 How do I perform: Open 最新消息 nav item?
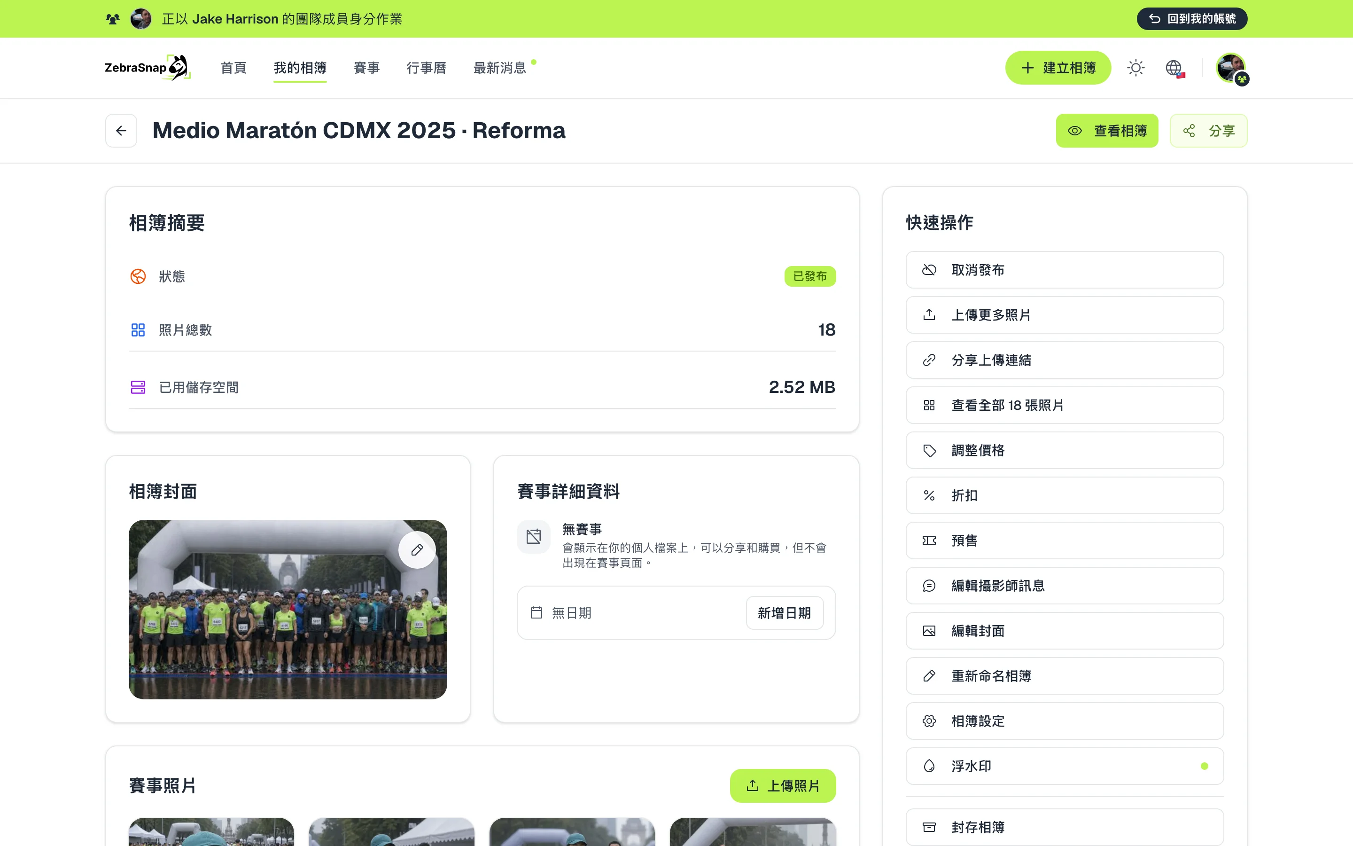pos(500,68)
